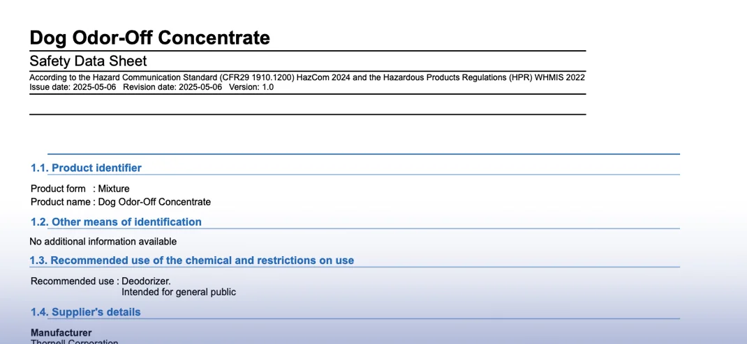Image resolution: width=747 pixels, height=344 pixels.
Task: Click the "Product form" label
Action: [58, 189]
